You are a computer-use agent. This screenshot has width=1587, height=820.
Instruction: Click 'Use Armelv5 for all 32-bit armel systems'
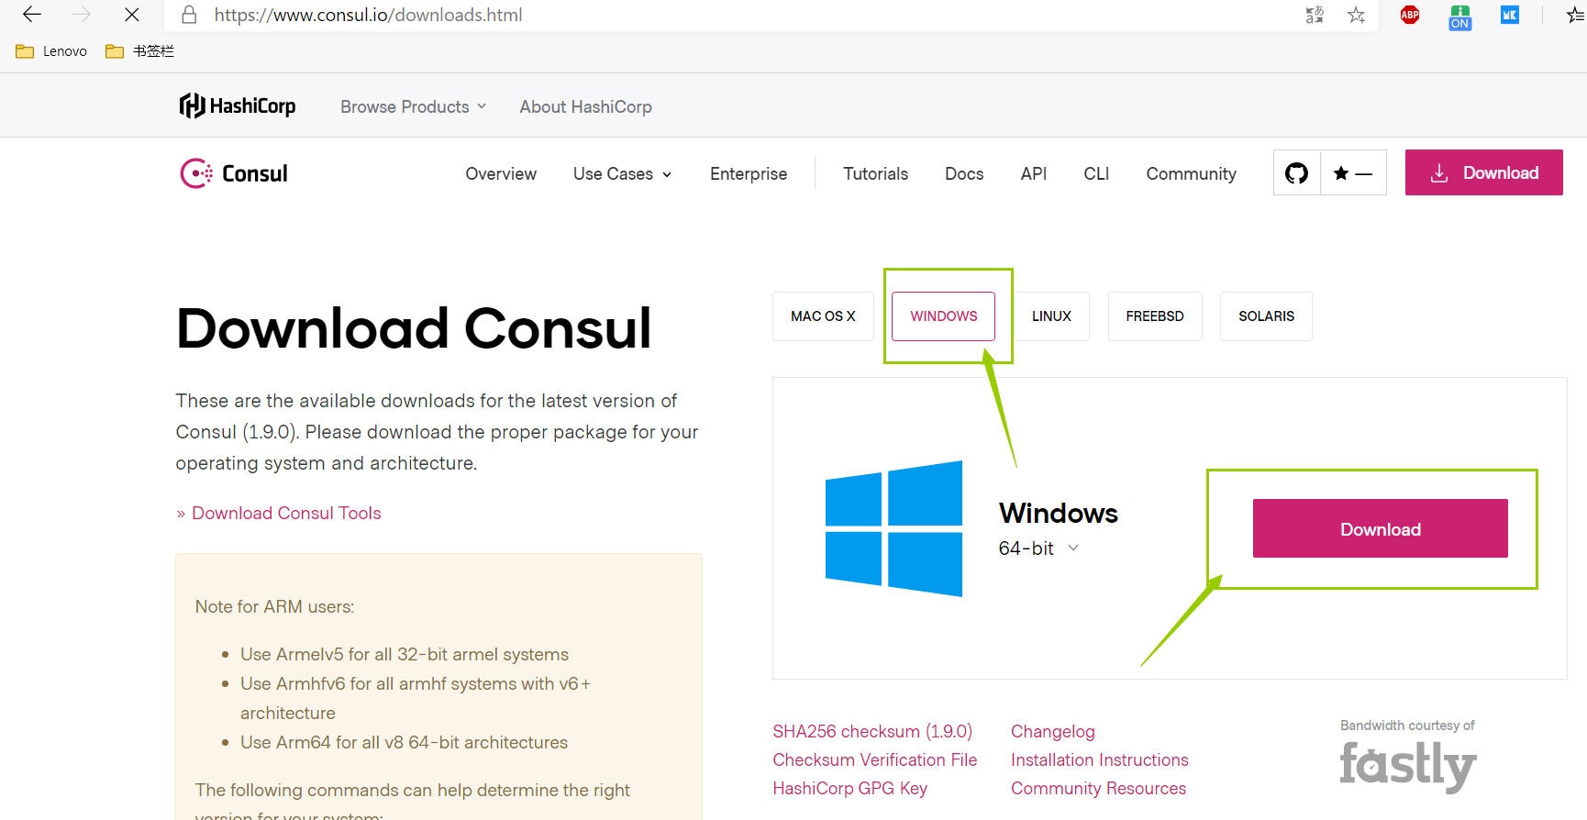405,654
